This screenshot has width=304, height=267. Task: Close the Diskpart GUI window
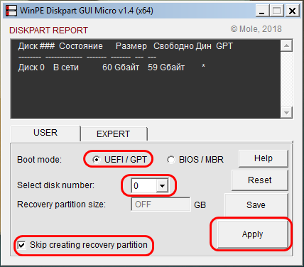tap(293, 11)
